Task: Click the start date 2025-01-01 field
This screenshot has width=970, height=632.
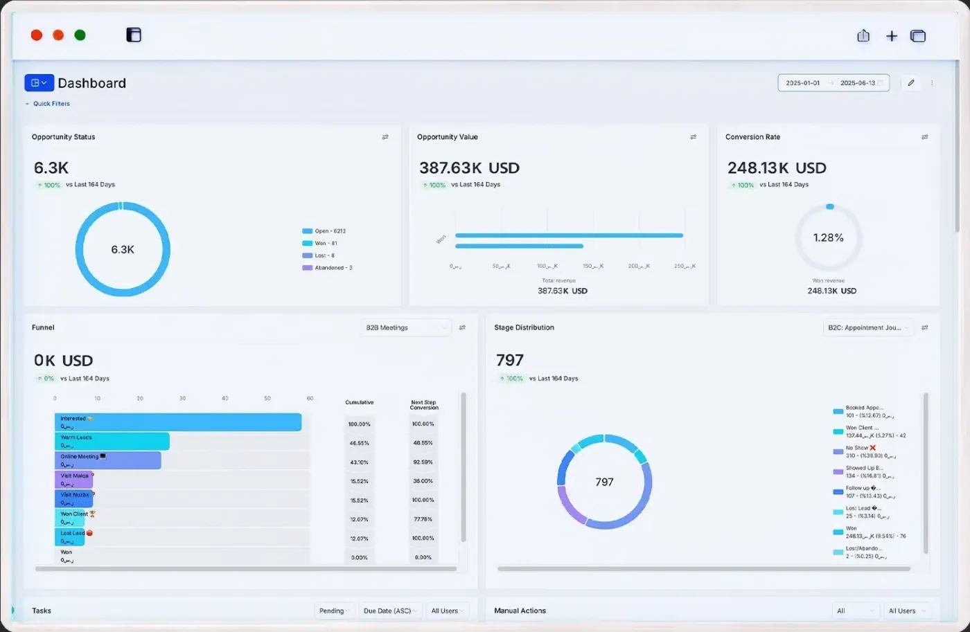Action: [x=803, y=83]
